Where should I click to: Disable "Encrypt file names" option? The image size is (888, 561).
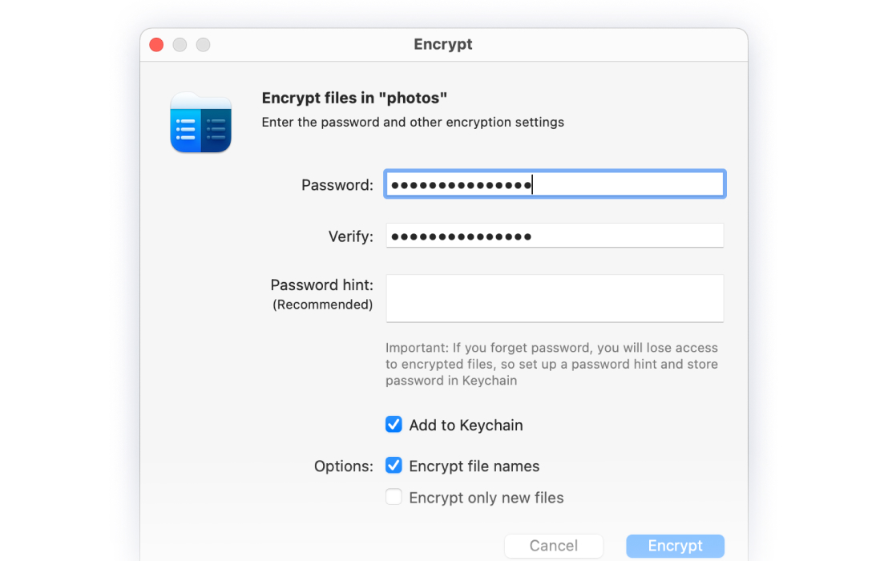point(394,465)
